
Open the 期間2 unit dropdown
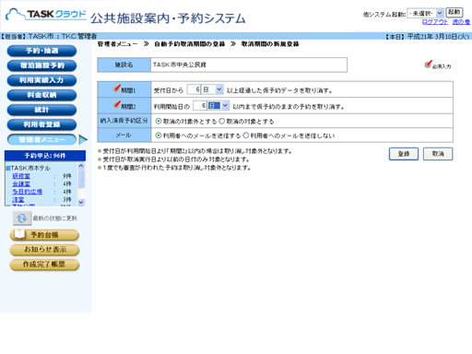pos(218,106)
